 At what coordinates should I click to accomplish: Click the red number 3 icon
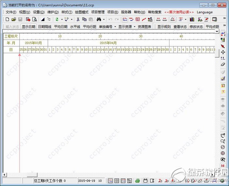point(167,181)
